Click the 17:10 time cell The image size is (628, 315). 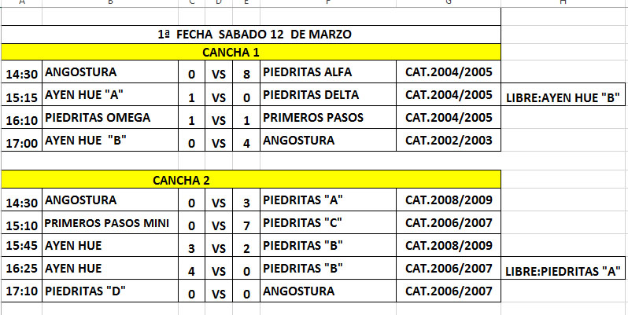22,293
